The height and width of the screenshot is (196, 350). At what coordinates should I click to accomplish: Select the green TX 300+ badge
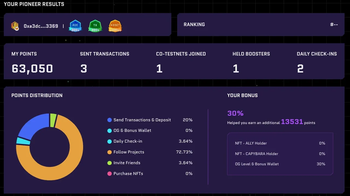tap(95, 26)
